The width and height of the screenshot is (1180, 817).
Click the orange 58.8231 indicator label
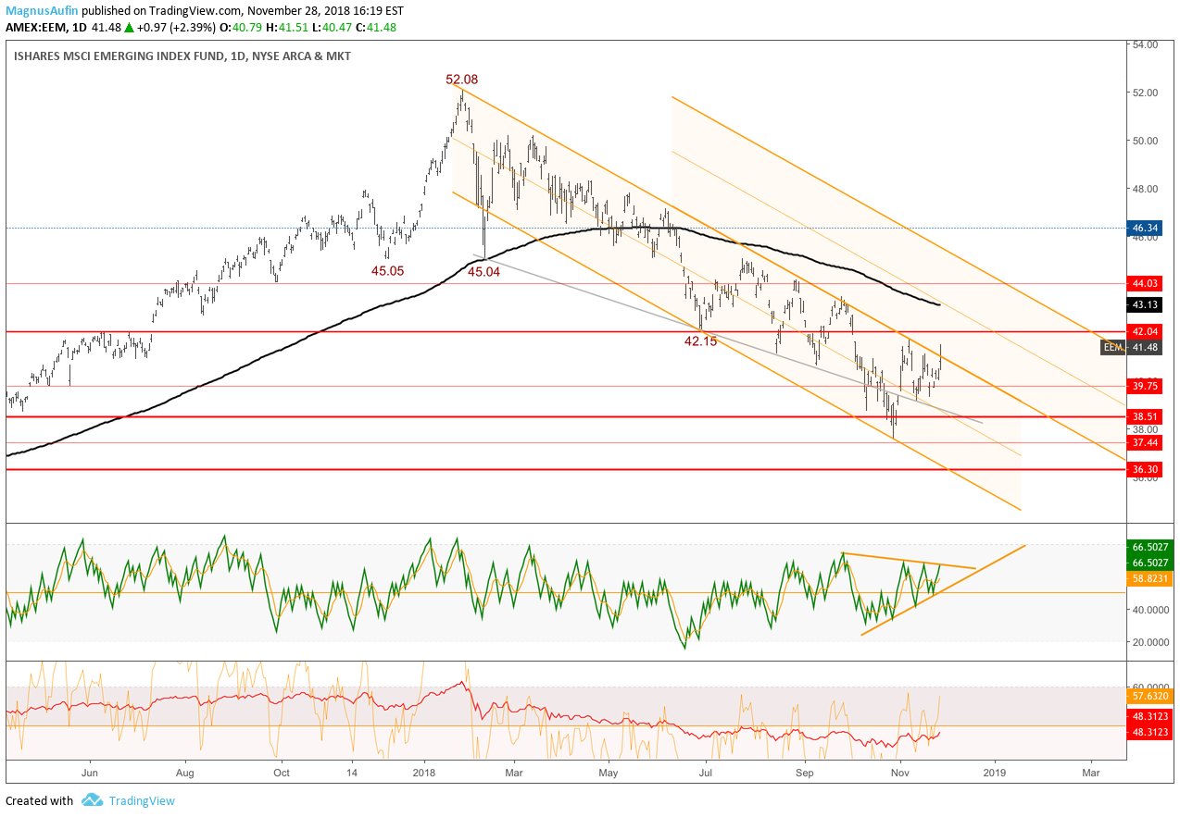(x=1149, y=578)
